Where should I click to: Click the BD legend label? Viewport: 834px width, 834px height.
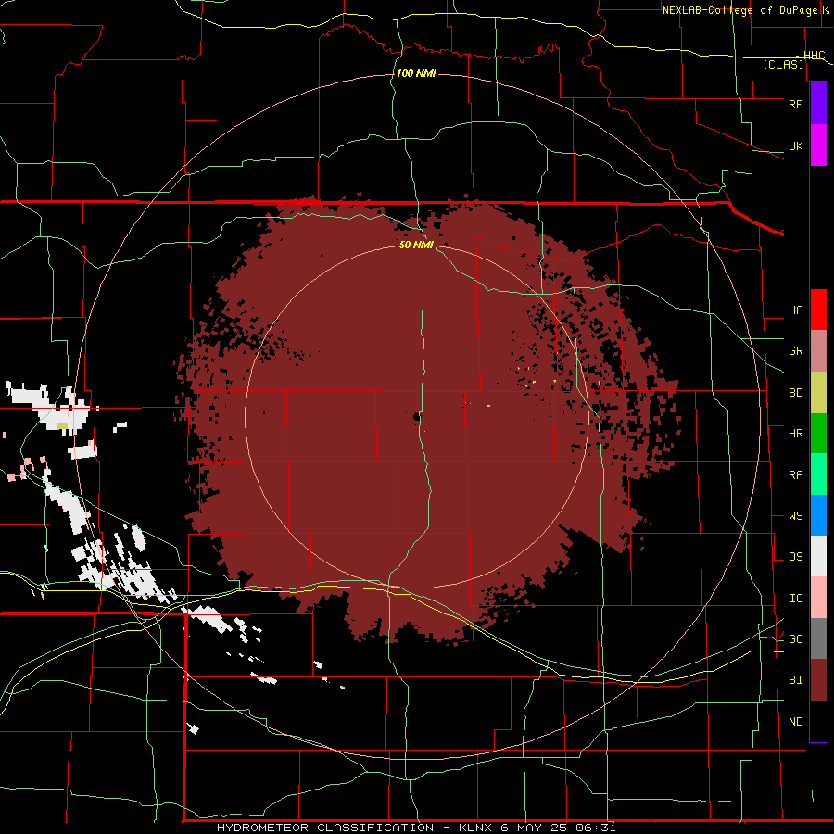[795, 393]
